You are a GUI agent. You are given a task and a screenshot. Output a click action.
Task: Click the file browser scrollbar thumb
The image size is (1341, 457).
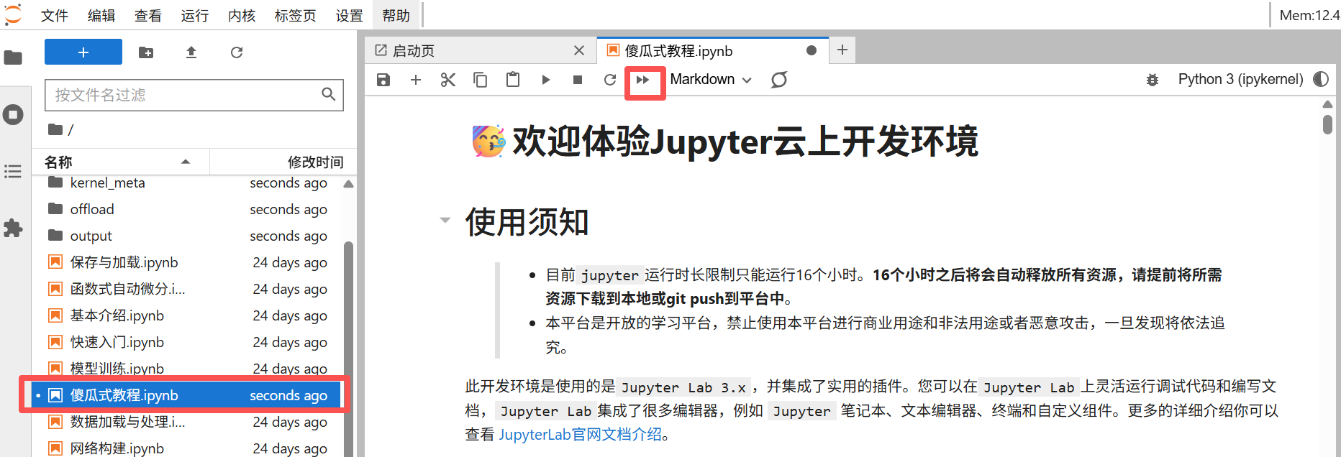pyautogui.click(x=348, y=349)
